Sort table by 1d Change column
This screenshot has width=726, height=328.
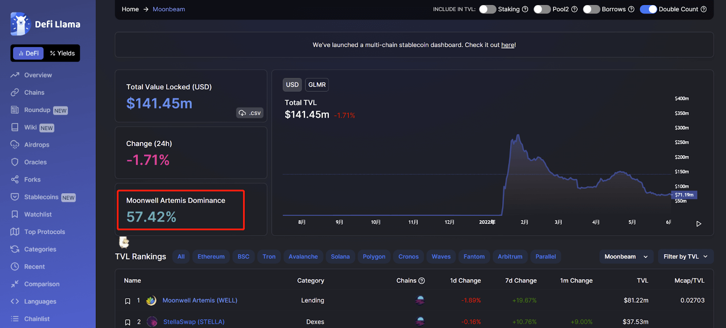point(465,281)
